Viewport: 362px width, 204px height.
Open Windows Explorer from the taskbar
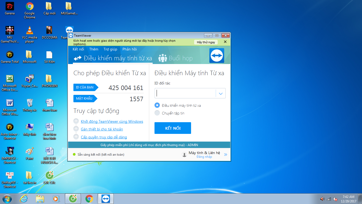tap(40, 199)
